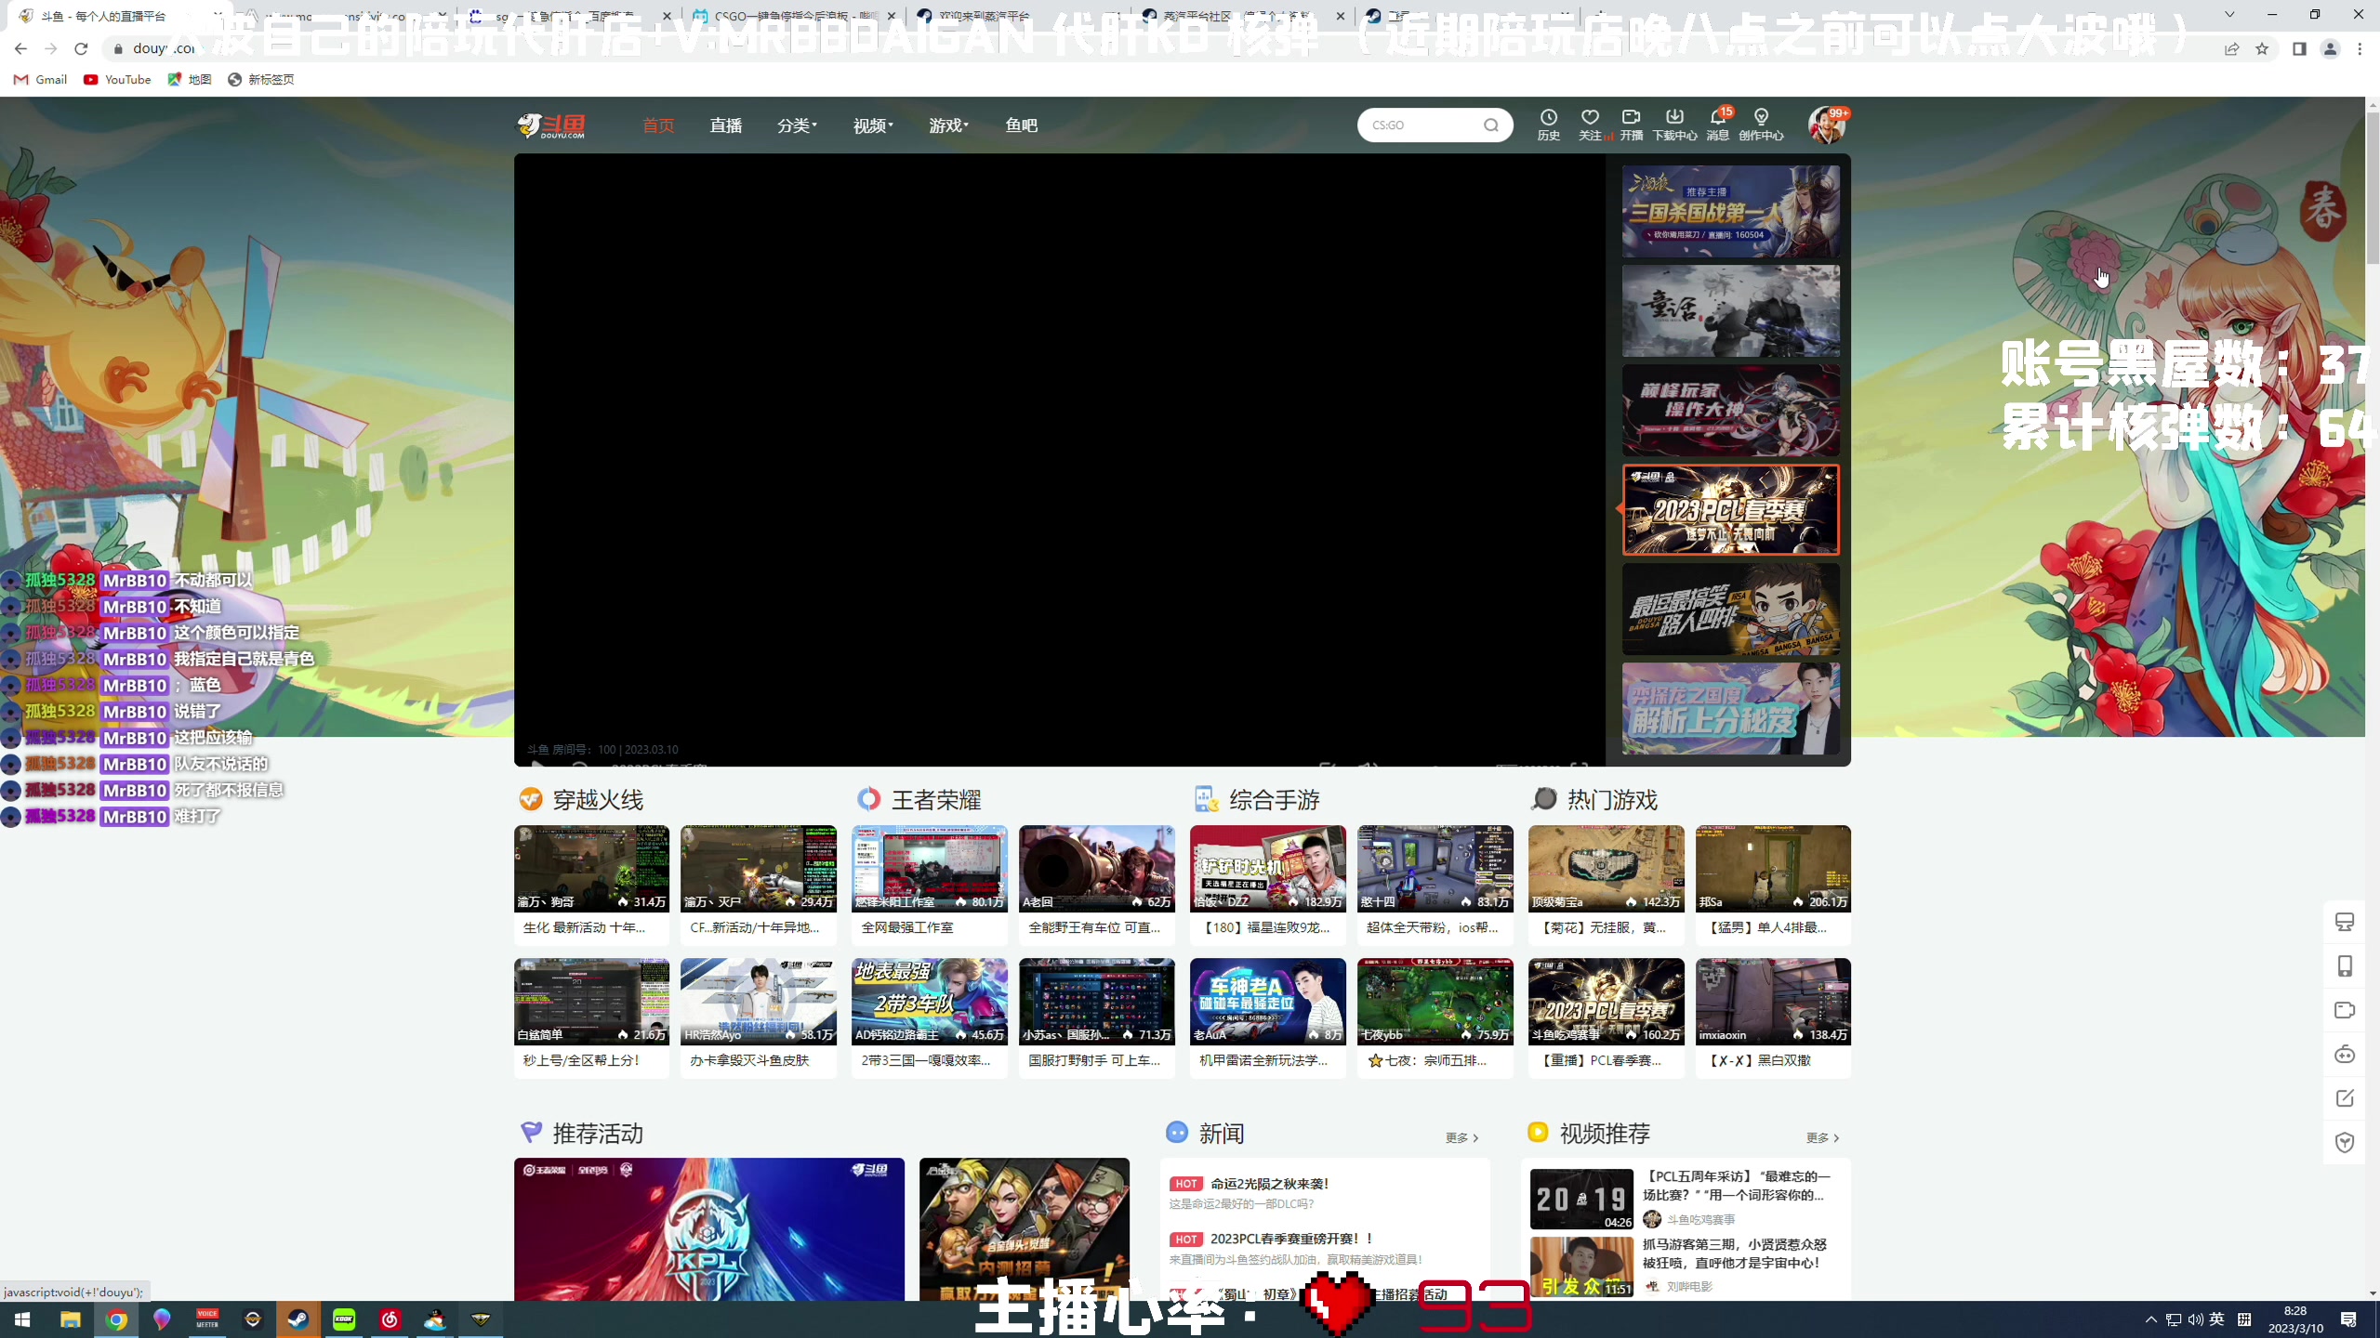
Task: Go back in Chrome
Action: click(20, 48)
